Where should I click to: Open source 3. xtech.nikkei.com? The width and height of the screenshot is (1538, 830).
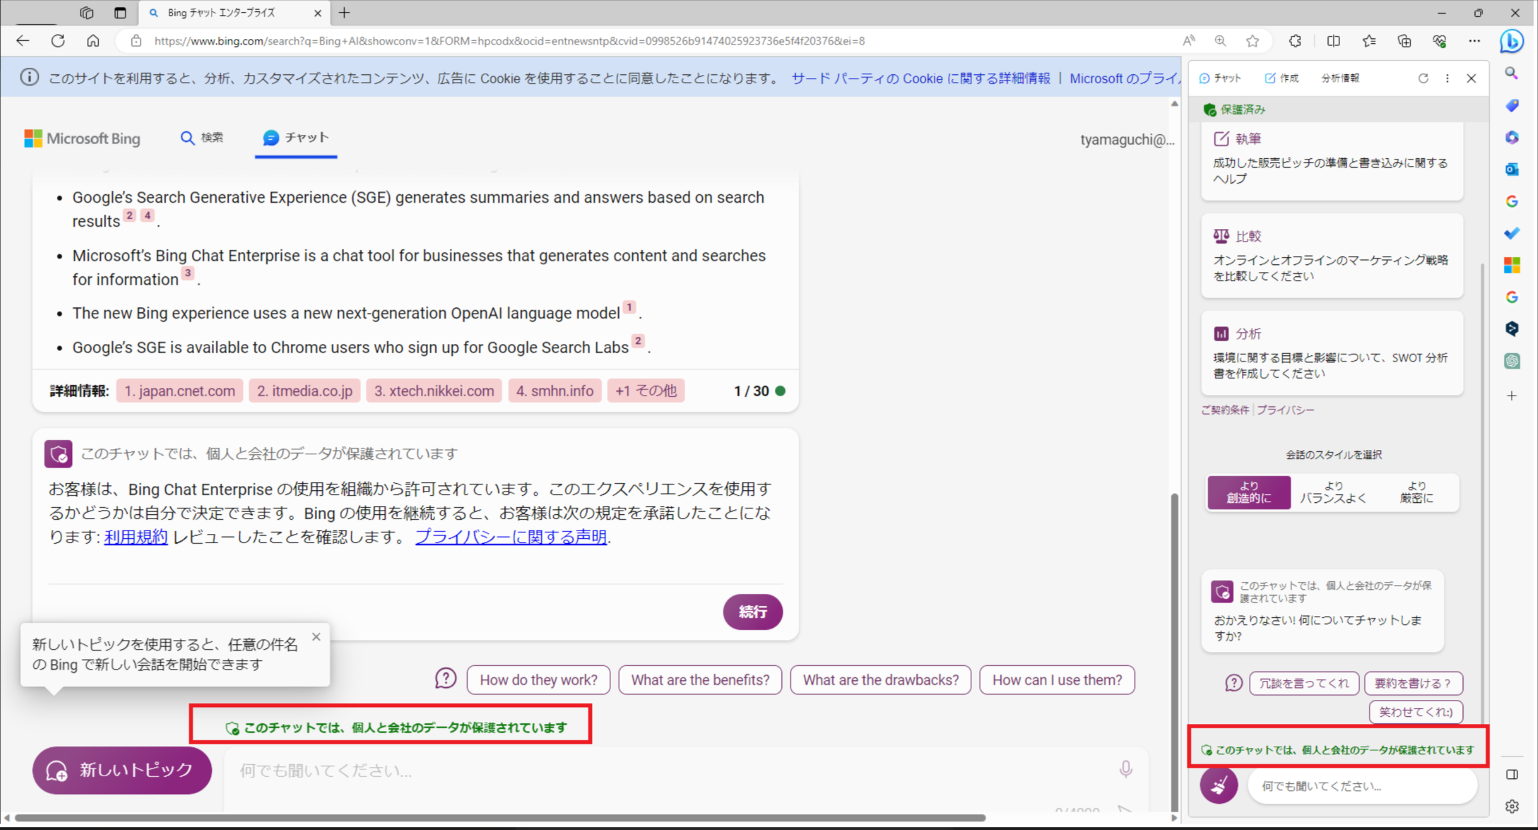pos(434,391)
